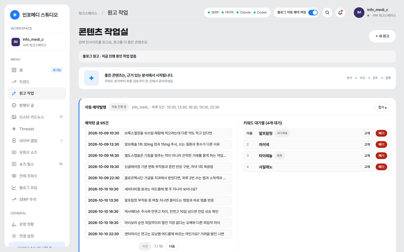
Task: Open scheduled post 2026-10-09 10:30 브룩스겔정
Action: click(x=159, y=133)
